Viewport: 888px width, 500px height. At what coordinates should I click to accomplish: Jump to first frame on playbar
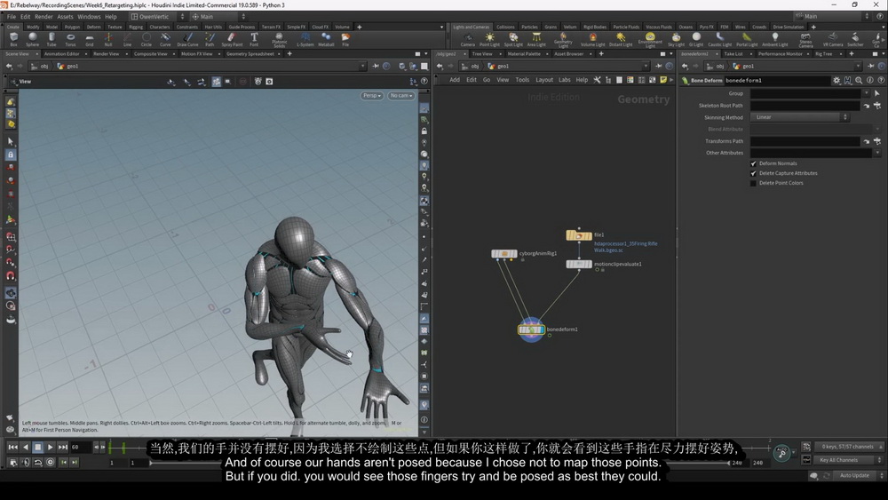12,448
